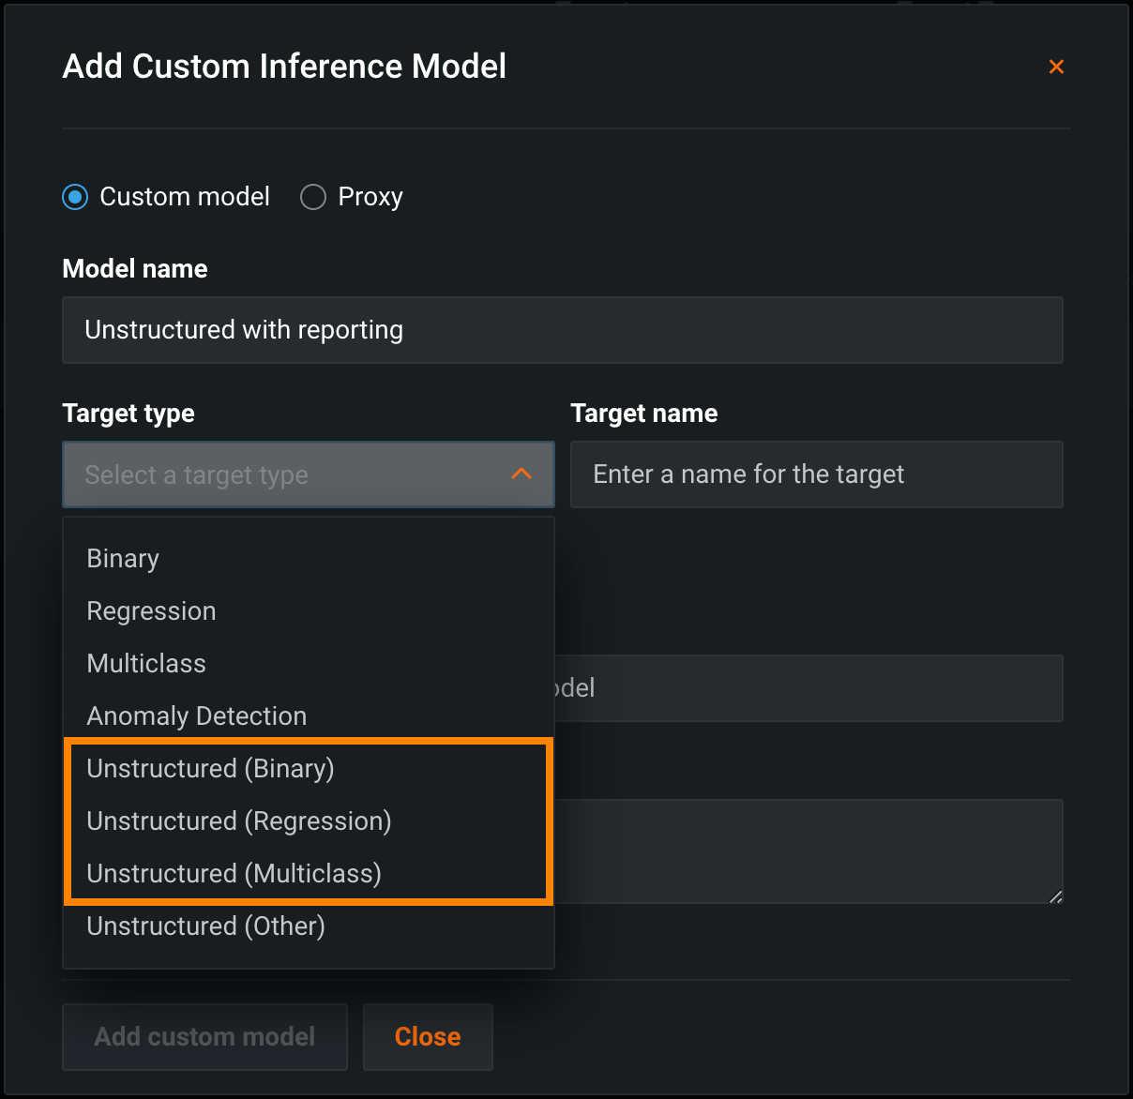Image resolution: width=1133 pixels, height=1099 pixels.
Task: Click the large description text area
Action: click(x=807, y=851)
